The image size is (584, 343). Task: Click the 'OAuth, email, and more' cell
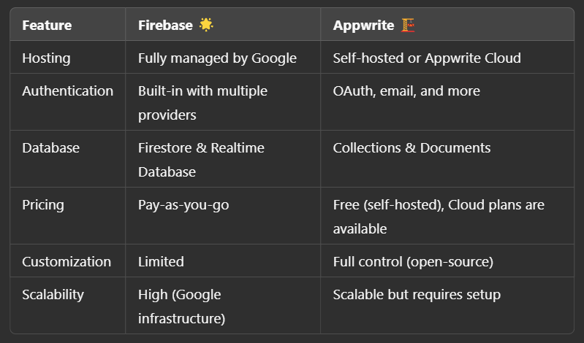coord(406,91)
